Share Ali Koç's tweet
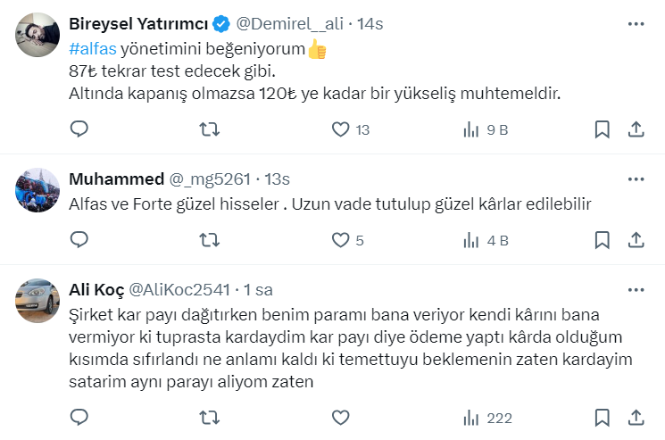 pyautogui.click(x=636, y=417)
